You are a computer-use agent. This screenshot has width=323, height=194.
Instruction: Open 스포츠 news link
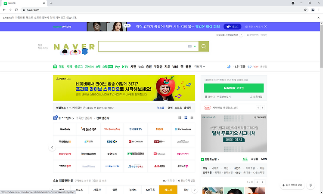(x=178, y=108)
